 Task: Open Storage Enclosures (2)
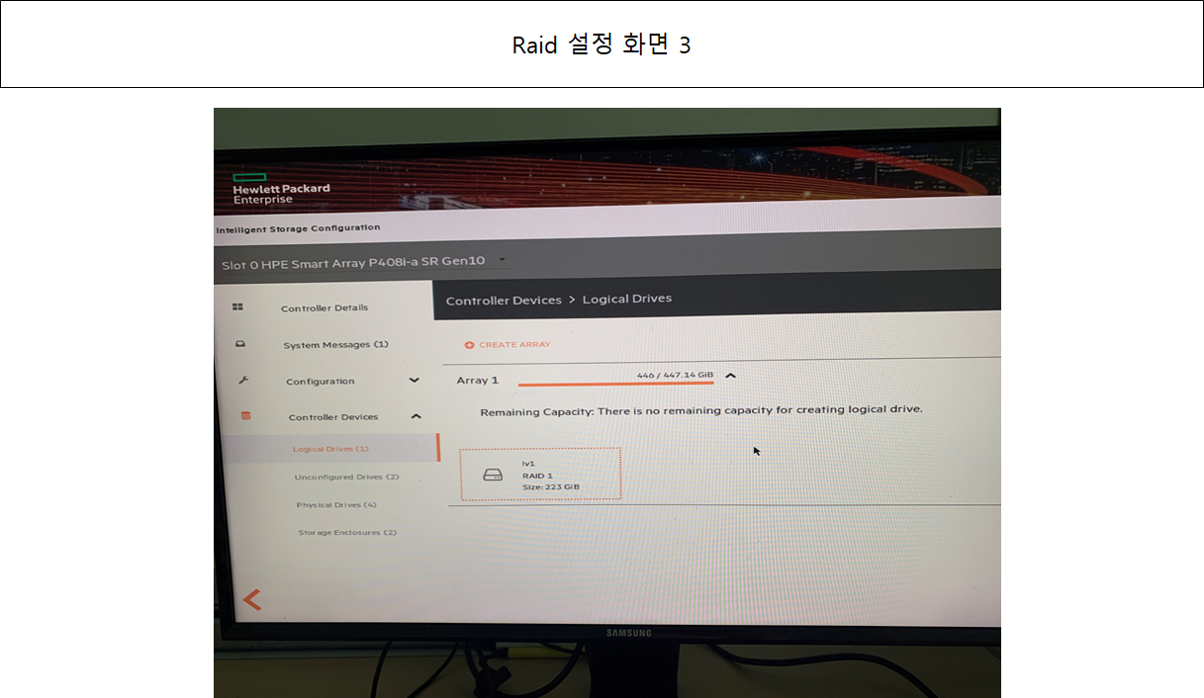click(x=347, y=532)
